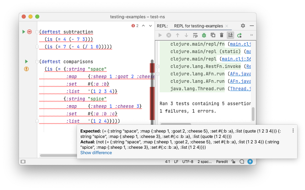This screenshot has height=190, width=305.
Task: Open the tooltip's three-dot options menu
Action: [293, 130]
